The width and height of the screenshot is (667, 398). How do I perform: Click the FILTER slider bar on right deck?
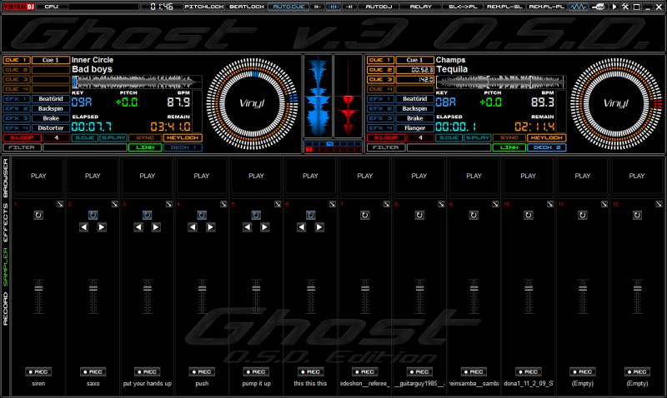pyautogui.click(x=449, y=147)
